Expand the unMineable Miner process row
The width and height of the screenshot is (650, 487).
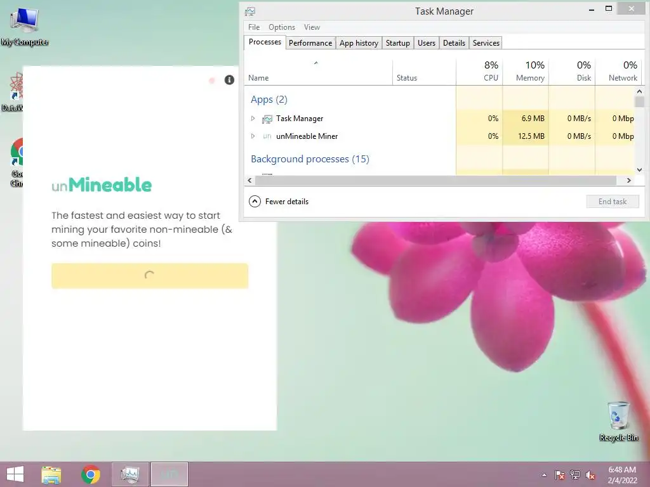click(253, 136)
